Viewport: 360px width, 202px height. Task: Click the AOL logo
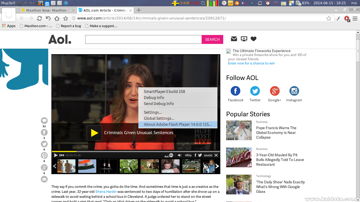[x=60, y=39]
